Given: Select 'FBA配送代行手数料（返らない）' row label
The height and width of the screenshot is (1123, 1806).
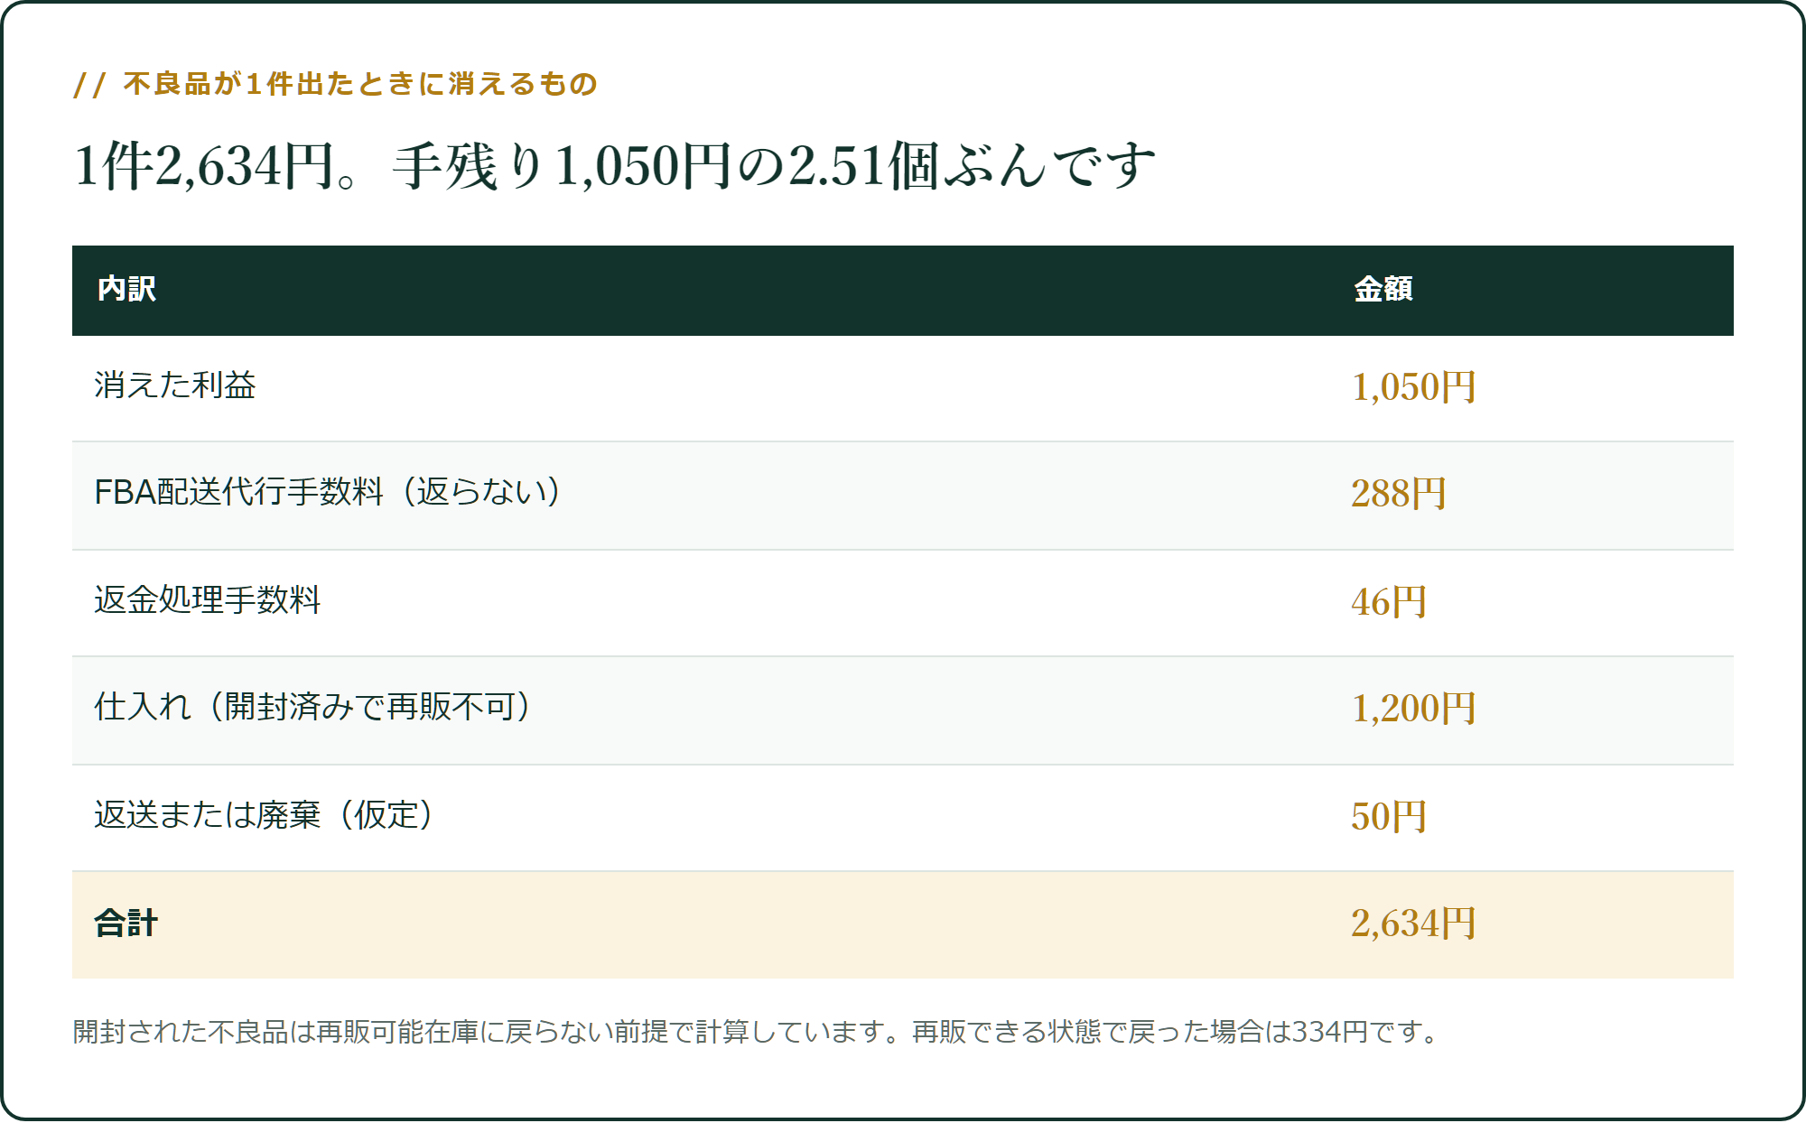Looking at the screenshot, I should pos(328,492).
